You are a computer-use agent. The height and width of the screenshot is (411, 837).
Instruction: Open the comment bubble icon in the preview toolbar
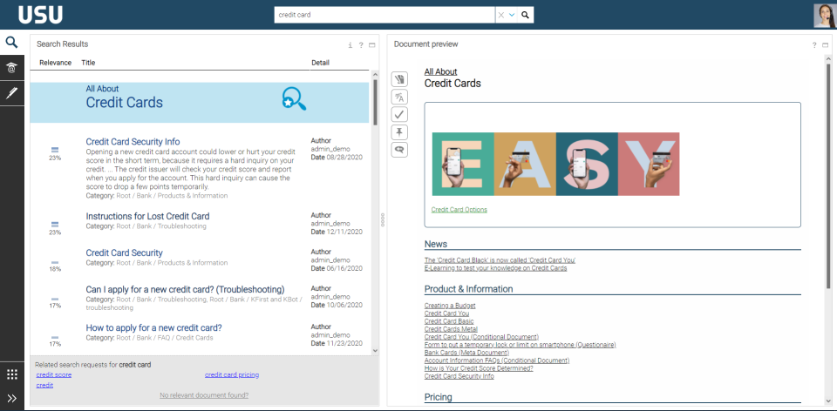pyautogui.click(x=399, y=150)
